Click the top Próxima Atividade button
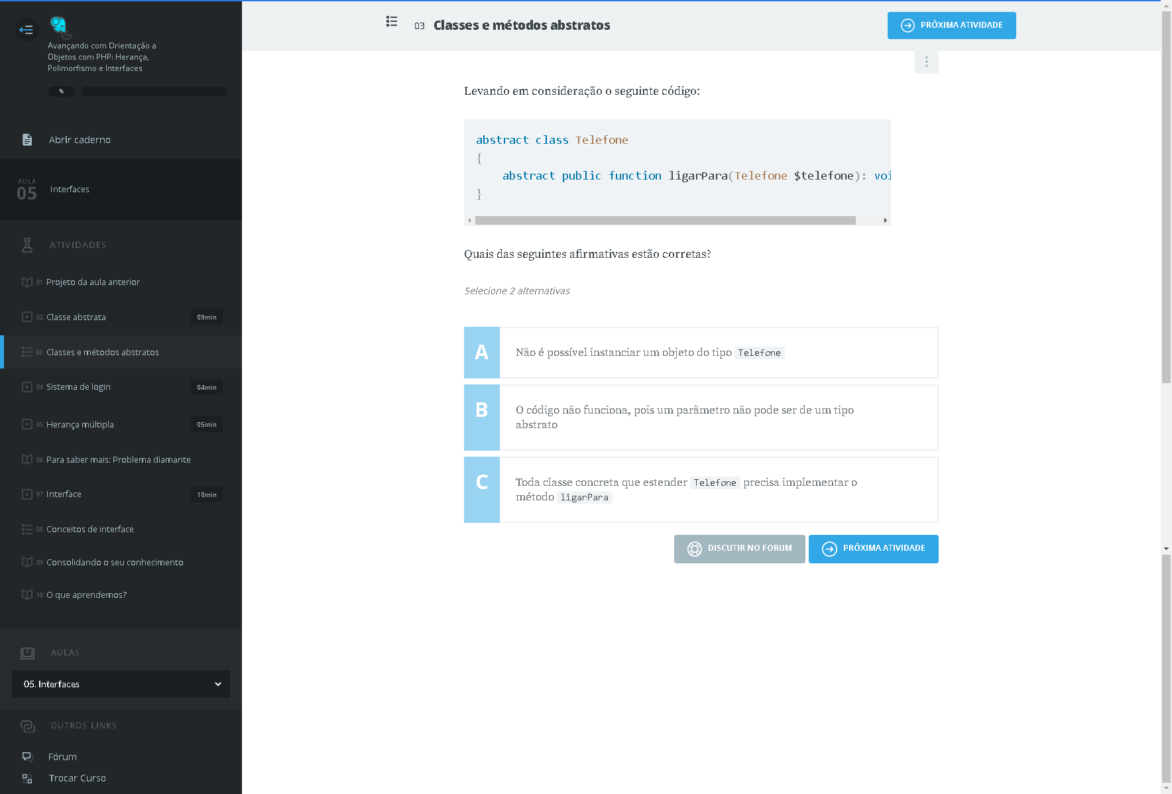1172x794 pixels. coord(951,26)
